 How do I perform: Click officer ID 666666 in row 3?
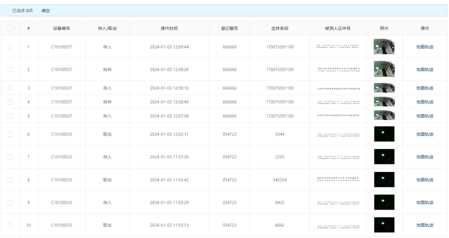[x=230, y=88]
